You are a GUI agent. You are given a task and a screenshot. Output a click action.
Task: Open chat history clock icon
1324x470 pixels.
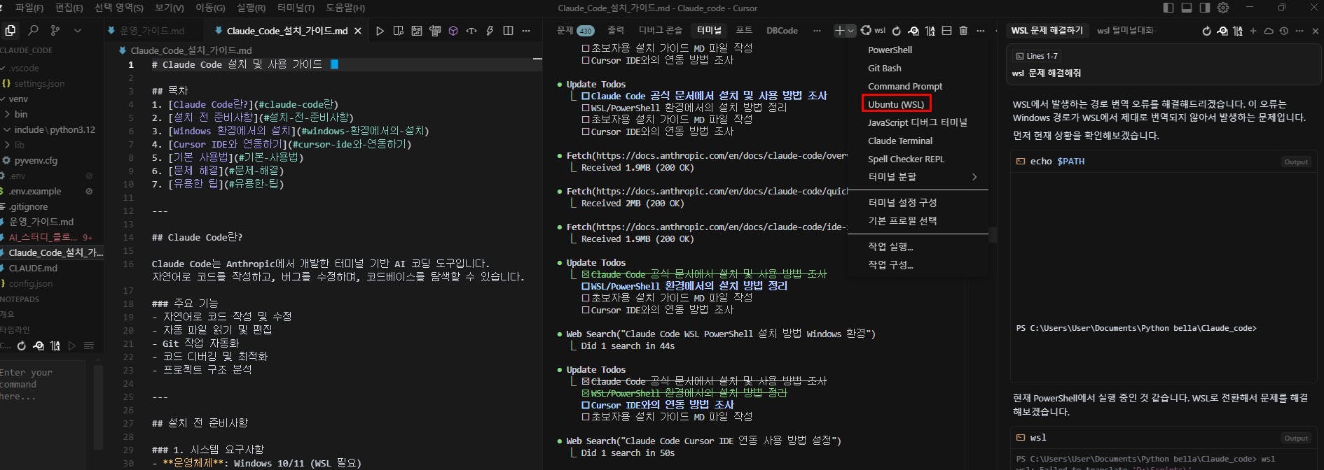click(x=1284, y=31)
